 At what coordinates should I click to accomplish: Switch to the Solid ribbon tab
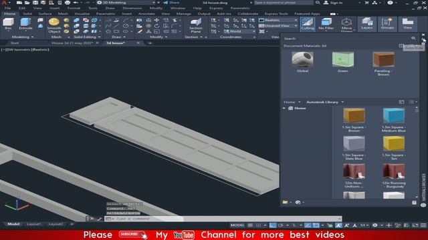tap(27, 13)
